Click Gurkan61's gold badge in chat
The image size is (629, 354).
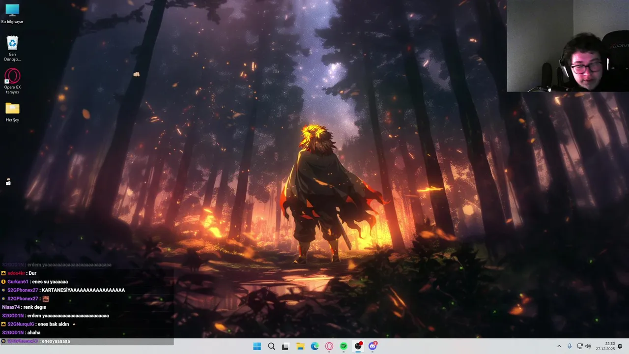pyautogui.click(x=3, y=282)
